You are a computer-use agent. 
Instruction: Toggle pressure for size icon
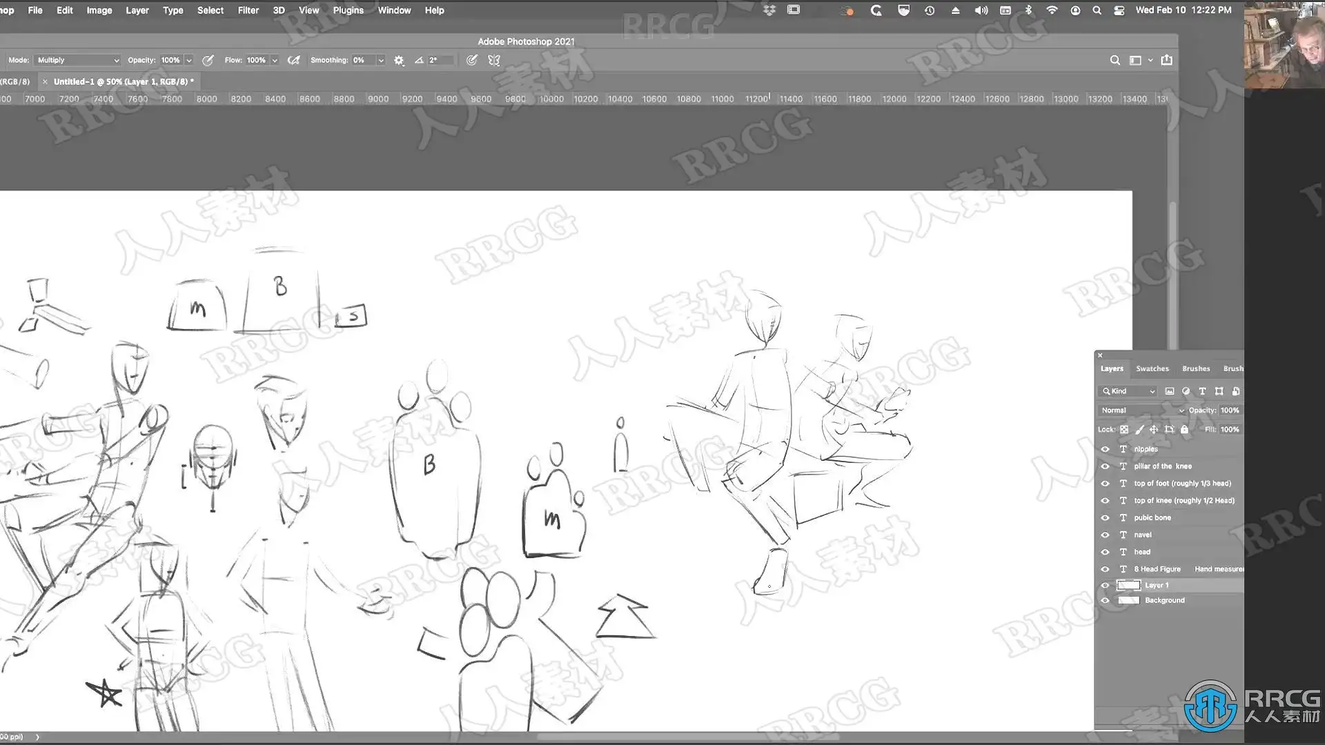[x=471, y=60]
